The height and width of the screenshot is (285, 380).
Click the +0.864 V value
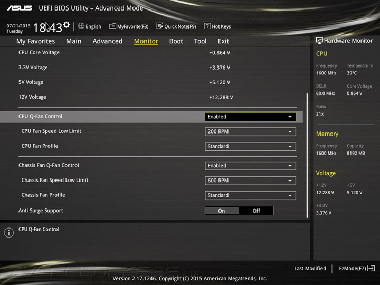coord(220,53)
